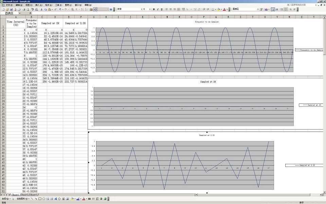The image size is (326, 204).
Task: Switch to the Sheet2 tab
Action: (x=25, y=195)
